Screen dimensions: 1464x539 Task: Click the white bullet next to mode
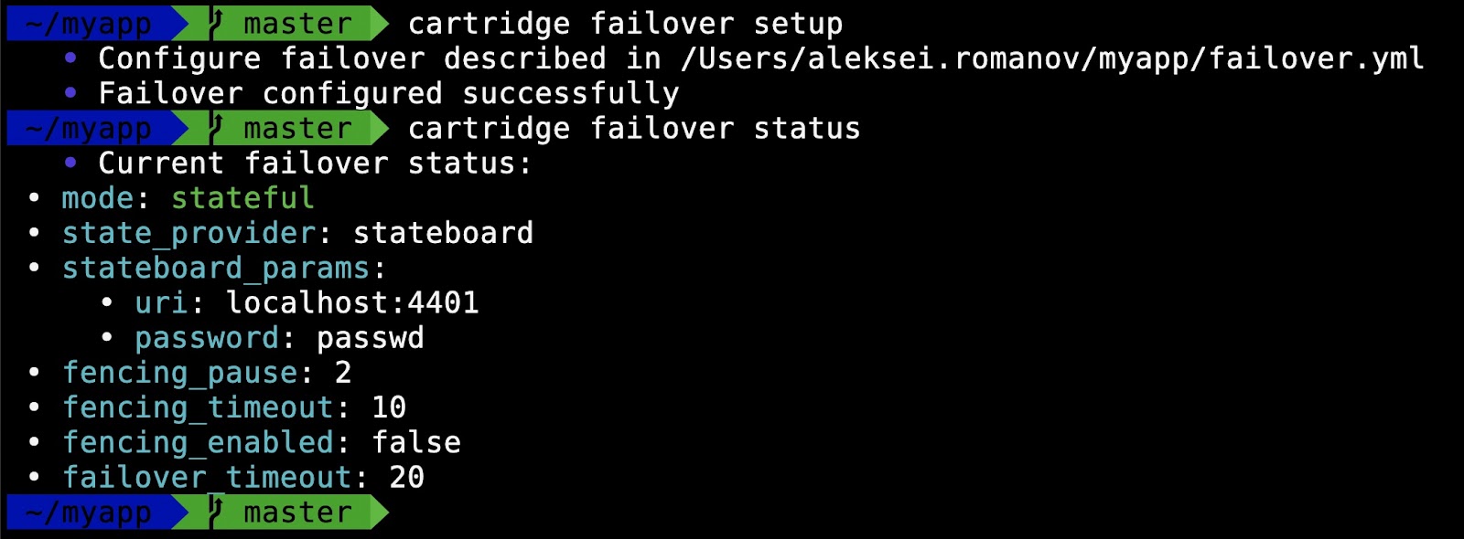pos(34,198)
